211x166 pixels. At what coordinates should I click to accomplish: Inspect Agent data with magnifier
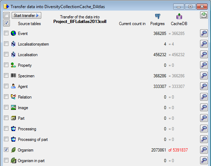coord(204,86)
